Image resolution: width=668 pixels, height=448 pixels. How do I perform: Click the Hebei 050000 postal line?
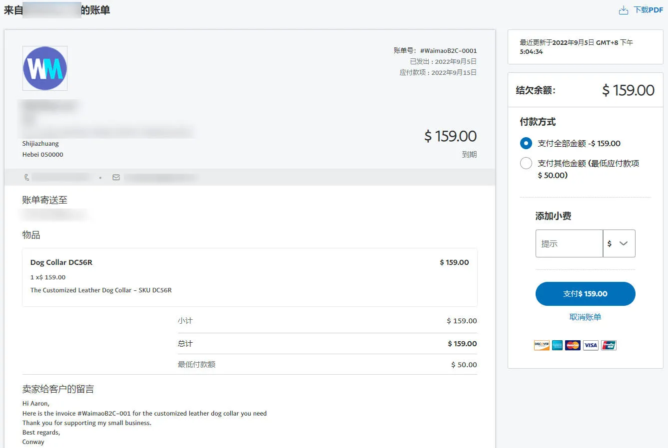point(42,155)
